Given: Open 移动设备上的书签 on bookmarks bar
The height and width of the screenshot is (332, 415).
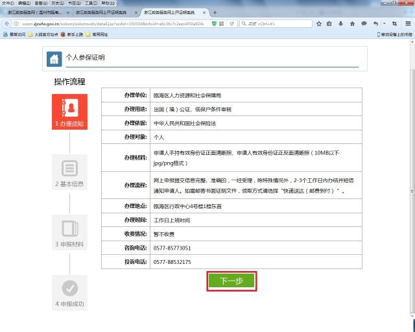Looking at the screenshot, I should 395,34.
